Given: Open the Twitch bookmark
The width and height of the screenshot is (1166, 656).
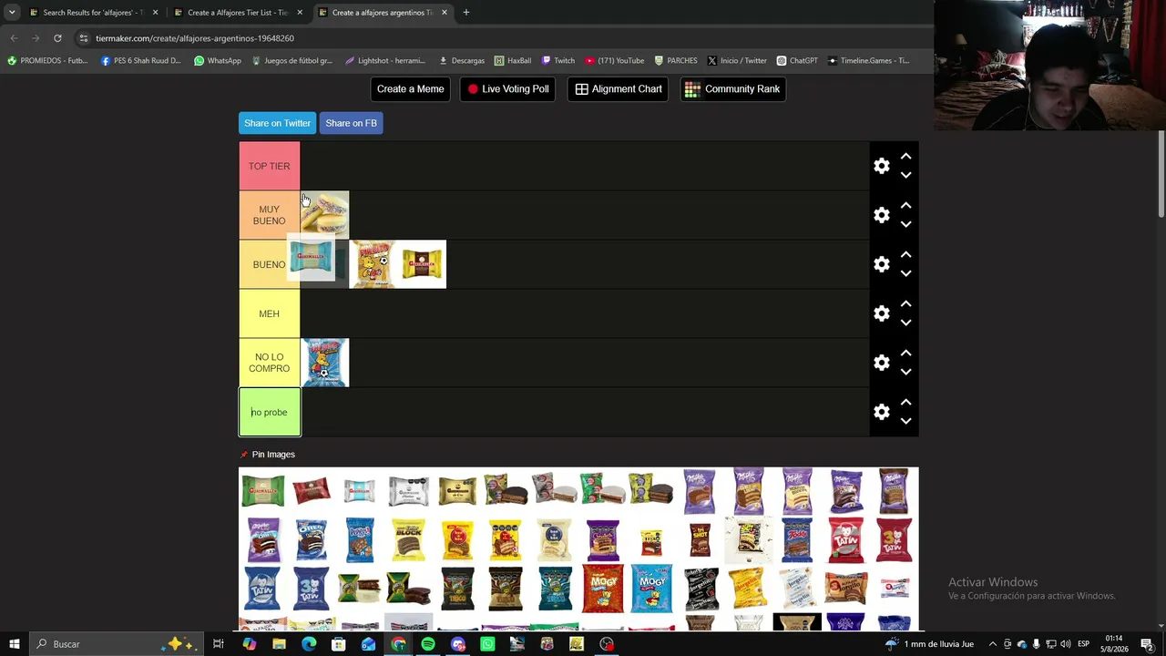Looking at the screenshot, I should click(x=558, y=61).
